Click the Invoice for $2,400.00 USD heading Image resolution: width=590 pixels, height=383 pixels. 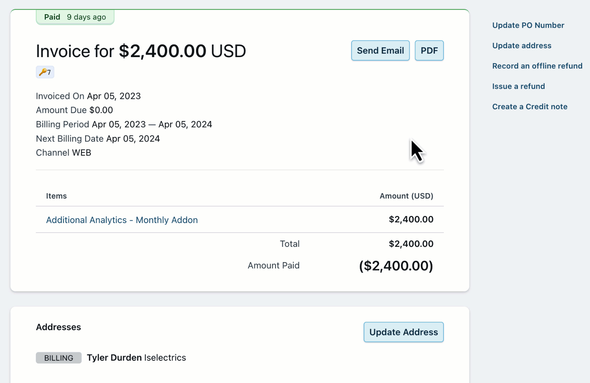click(x=141, y=51)
